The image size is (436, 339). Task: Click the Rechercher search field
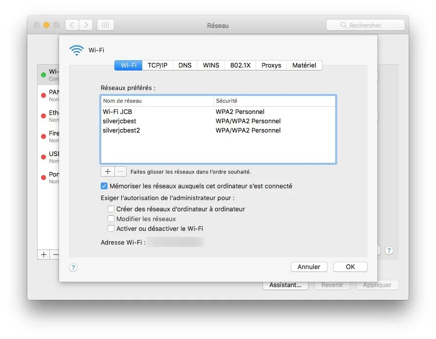coord(366,25)
